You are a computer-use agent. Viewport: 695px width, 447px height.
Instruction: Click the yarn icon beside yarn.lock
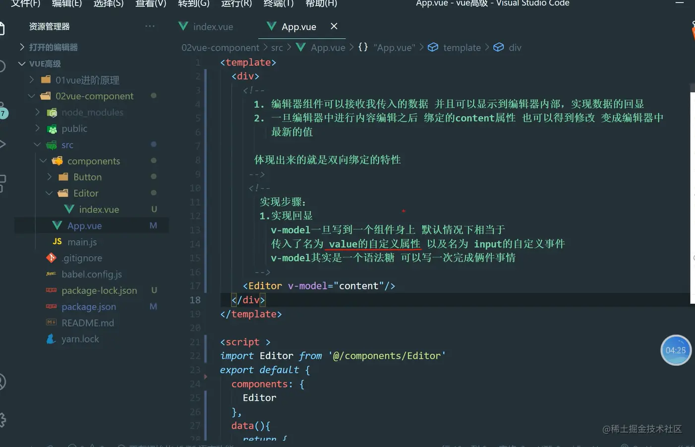coord(51,339)
